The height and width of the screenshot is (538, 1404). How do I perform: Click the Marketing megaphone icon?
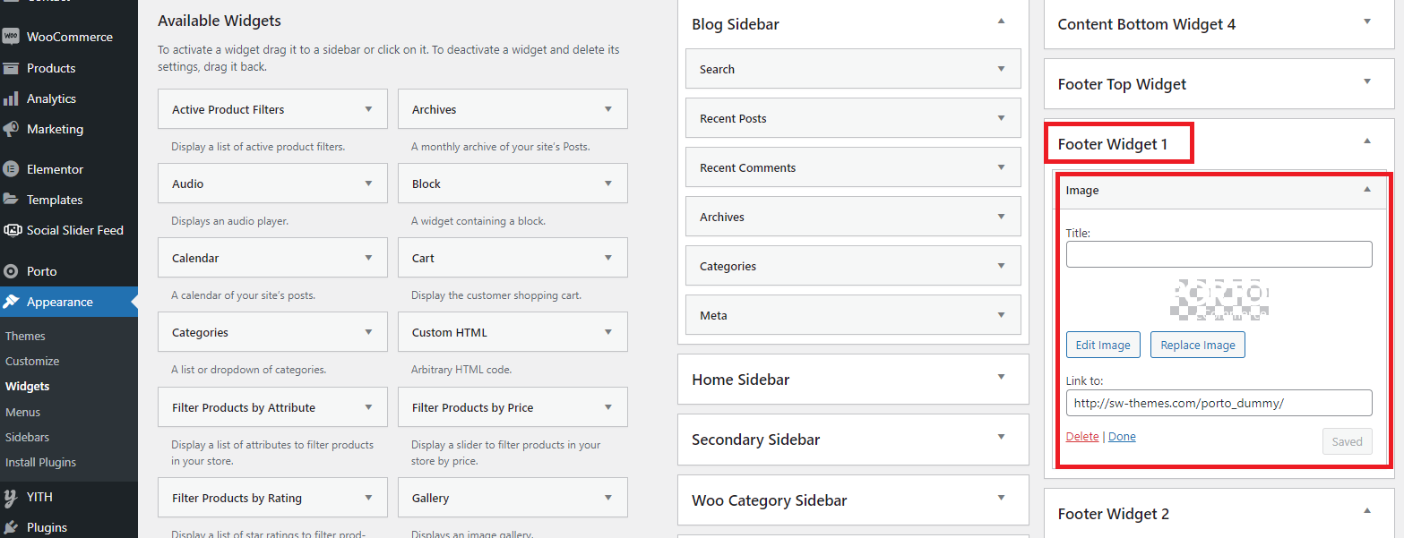11,129
